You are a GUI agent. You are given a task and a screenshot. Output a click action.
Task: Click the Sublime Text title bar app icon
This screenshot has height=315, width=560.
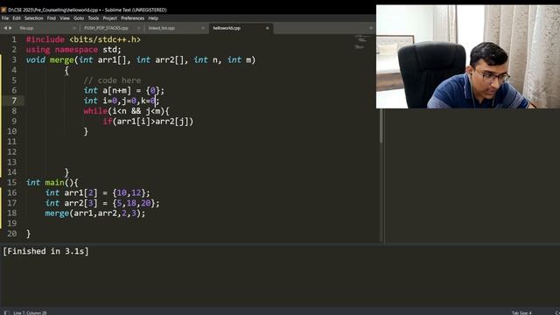pos(3,10)
